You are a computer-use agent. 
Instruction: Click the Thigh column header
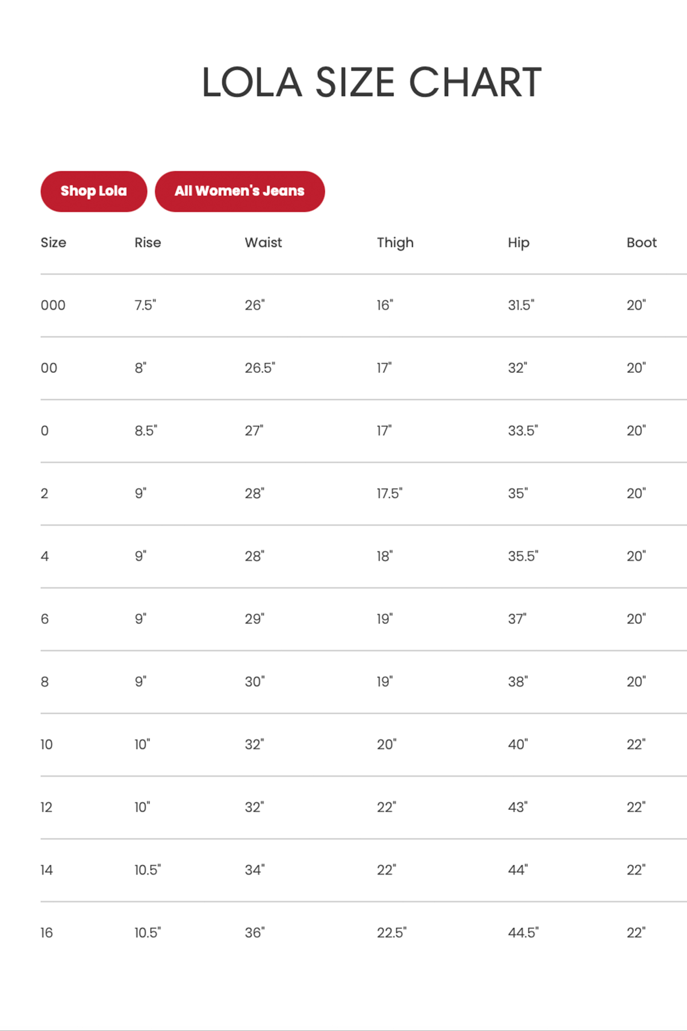coord(395,243)
